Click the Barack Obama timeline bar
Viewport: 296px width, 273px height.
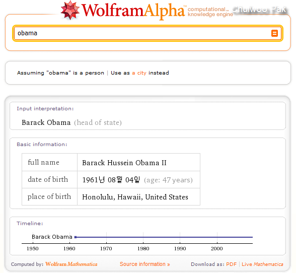(x=164, y=237)
